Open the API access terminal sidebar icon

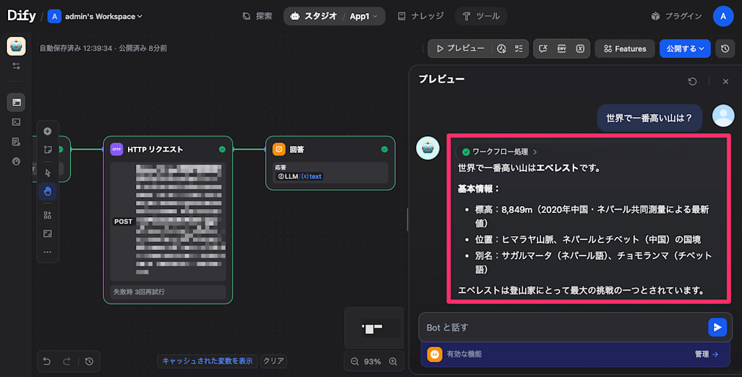point(16,122)
